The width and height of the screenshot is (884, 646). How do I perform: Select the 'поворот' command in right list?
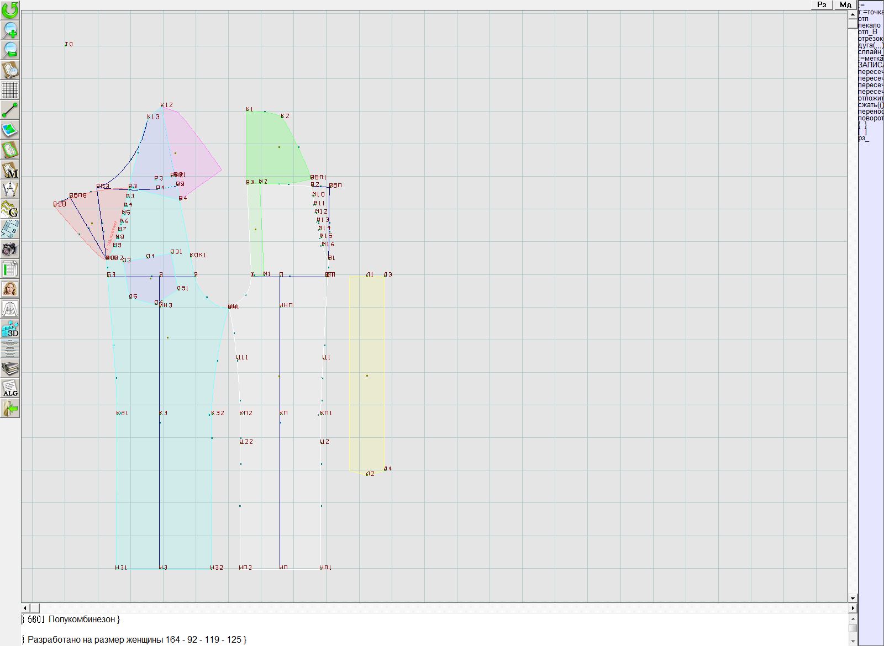[870, 118]
